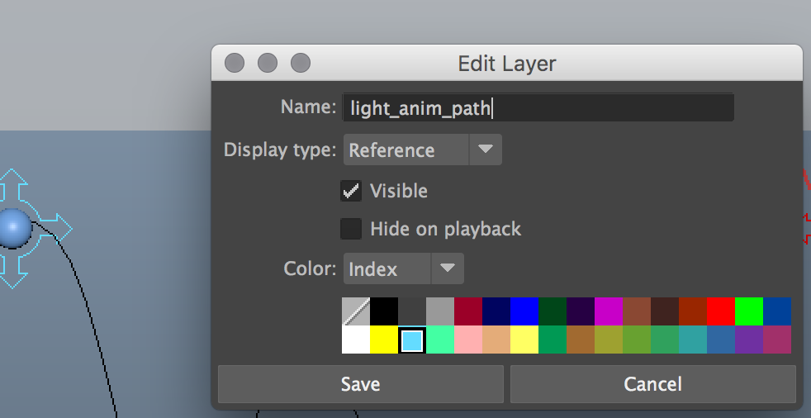Select the magenta color swatch

609,311
